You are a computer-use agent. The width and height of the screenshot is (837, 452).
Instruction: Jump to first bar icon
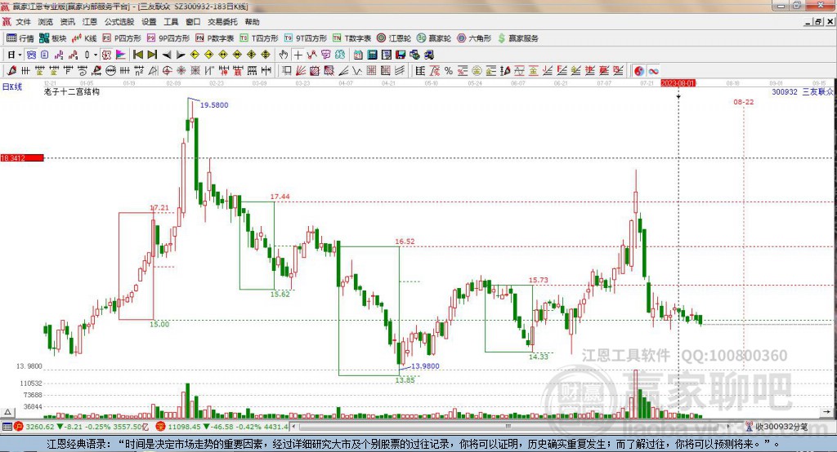point(138,55)
